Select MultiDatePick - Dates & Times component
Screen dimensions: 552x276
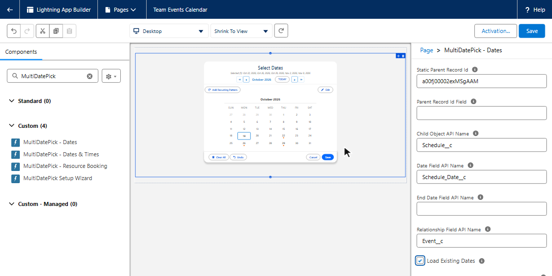(x=61, y=154)
